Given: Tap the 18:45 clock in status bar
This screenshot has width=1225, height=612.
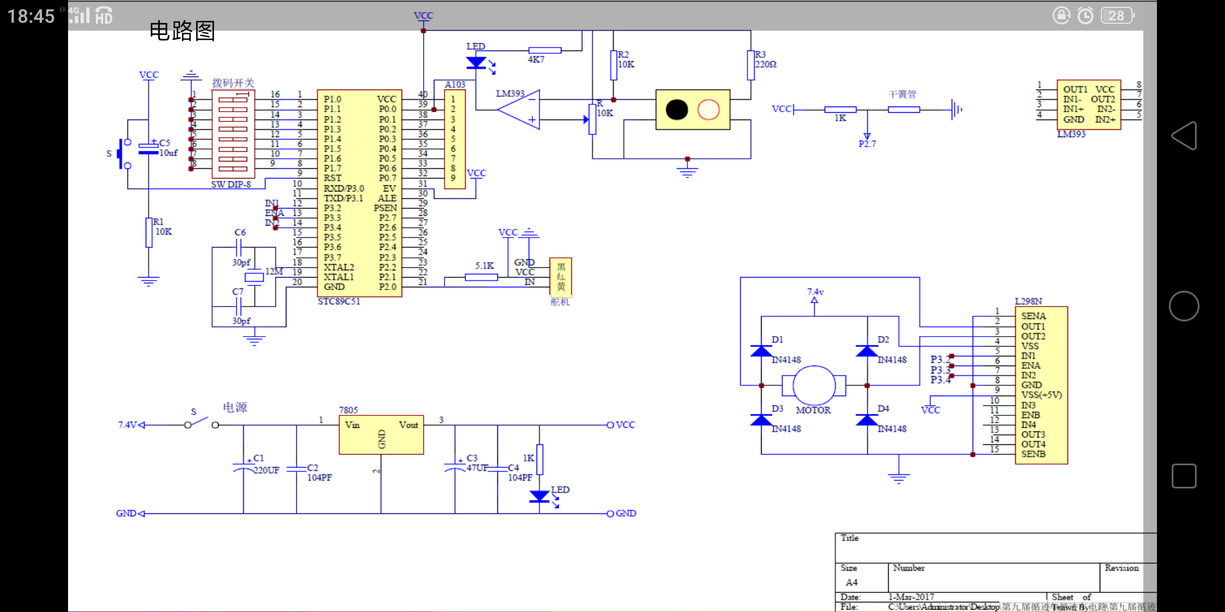Looking at the screenshot, I should click(31, 16).
